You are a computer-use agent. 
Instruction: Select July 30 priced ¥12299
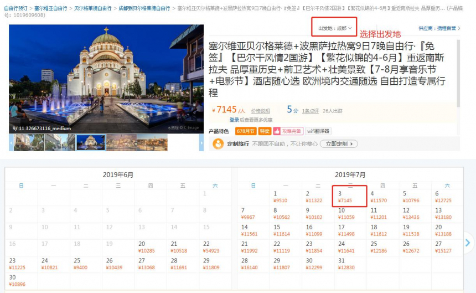pyautogui.click(x=318, y=264)
